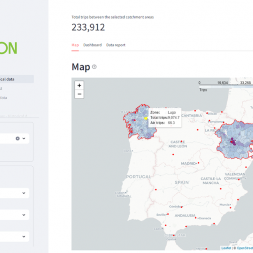Zoom out of the map

coord(79,94)
